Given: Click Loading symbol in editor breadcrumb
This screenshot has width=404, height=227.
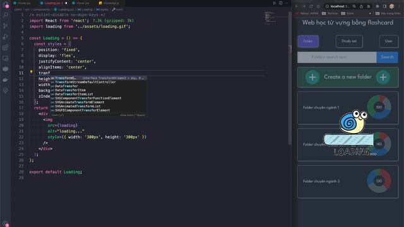Looking at the screenshot, I should pos(85,9).
